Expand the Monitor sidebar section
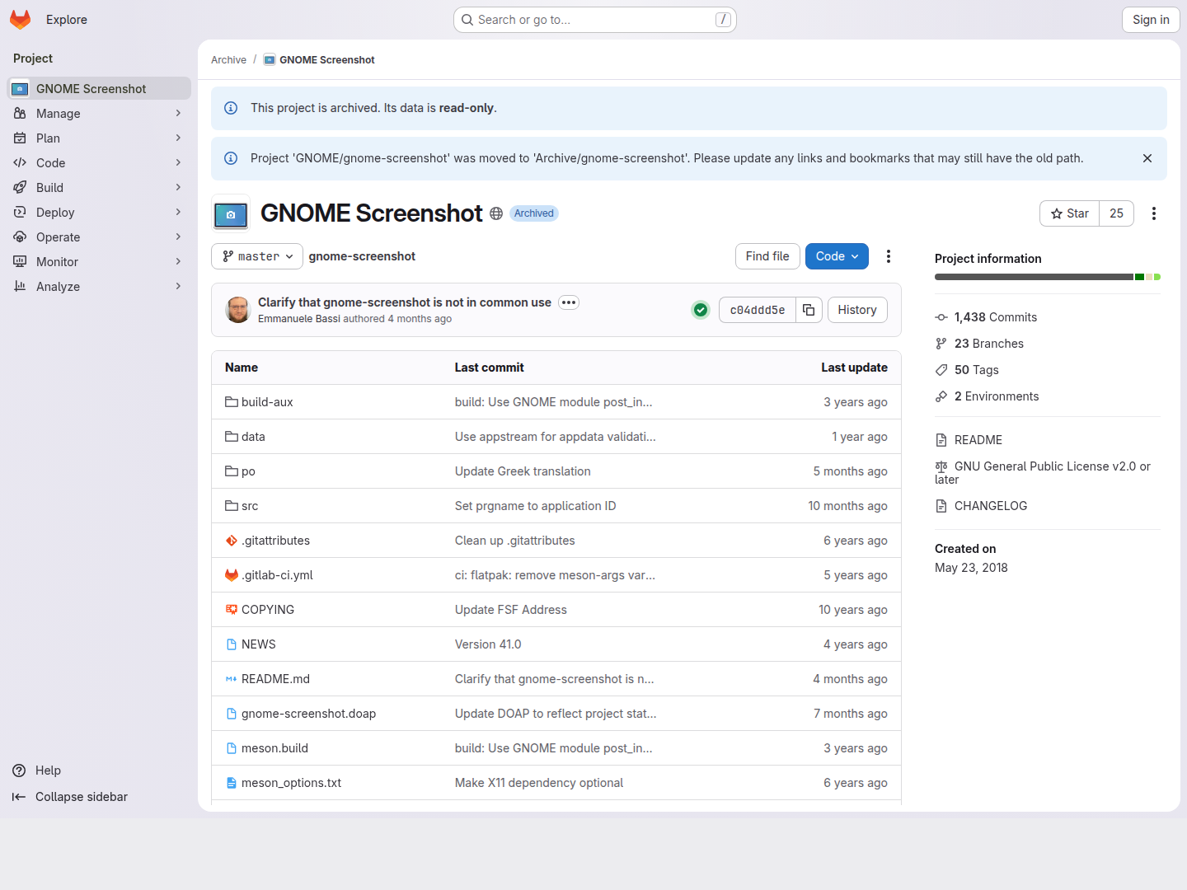1187x890 pixels. (99, 262)
